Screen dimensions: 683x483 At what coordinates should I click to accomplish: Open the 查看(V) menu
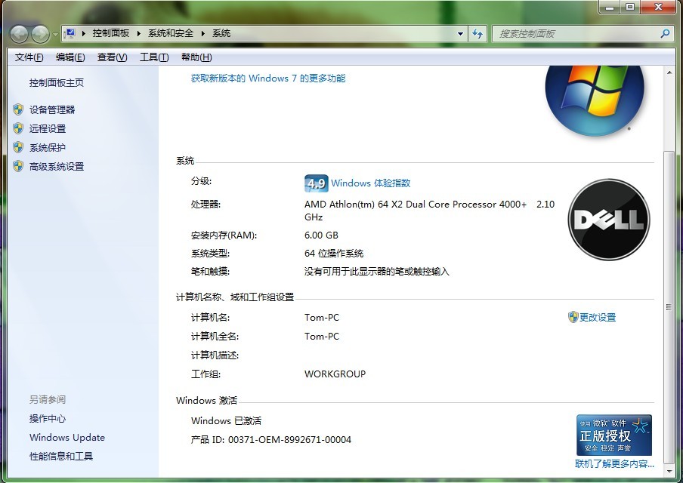(x=112, y=57)
